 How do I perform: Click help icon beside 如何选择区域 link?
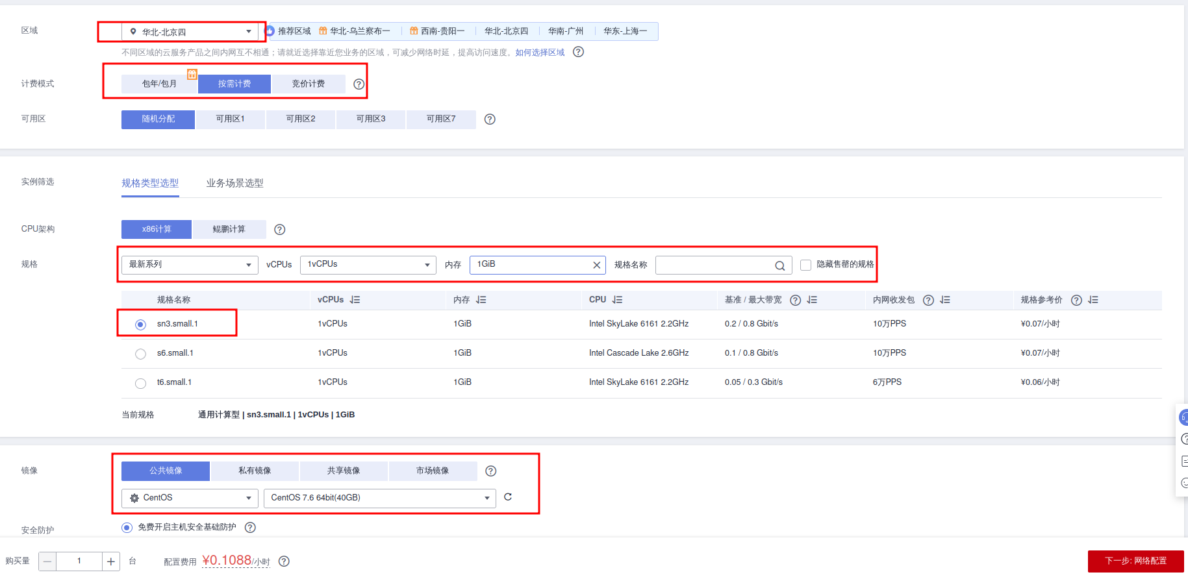[x=578, y=52]
